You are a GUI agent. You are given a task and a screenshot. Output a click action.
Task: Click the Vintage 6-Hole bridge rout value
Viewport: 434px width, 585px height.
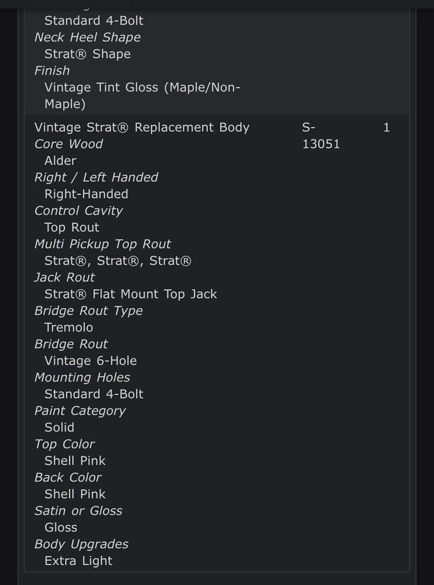coord(90,361)
